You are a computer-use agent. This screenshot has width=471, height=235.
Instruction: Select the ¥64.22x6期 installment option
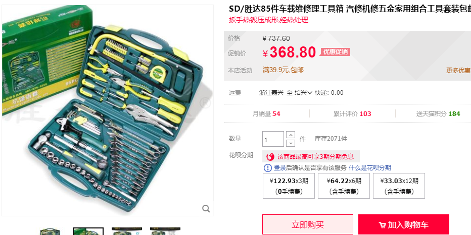click(x=344, y=186)
